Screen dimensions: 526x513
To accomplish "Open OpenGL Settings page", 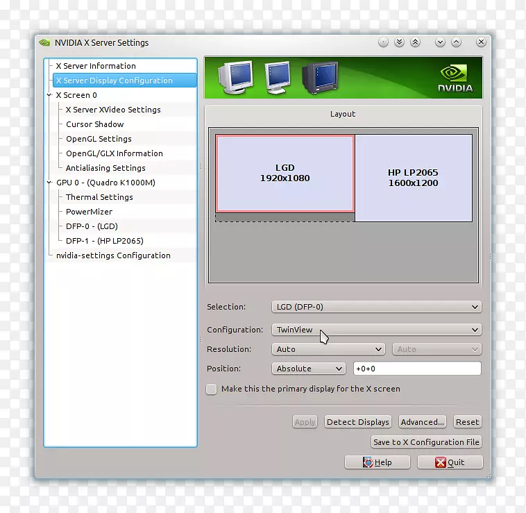I will pos(99,139).
